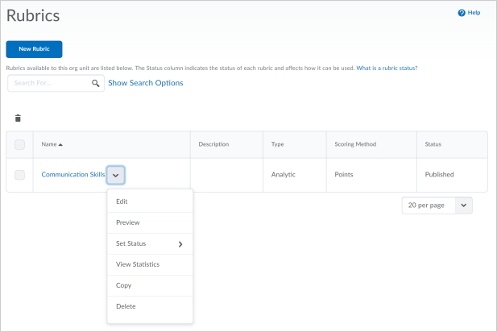Click the Name column sort arrow
The image size is (497, 332).
click(x=60, y=144)
